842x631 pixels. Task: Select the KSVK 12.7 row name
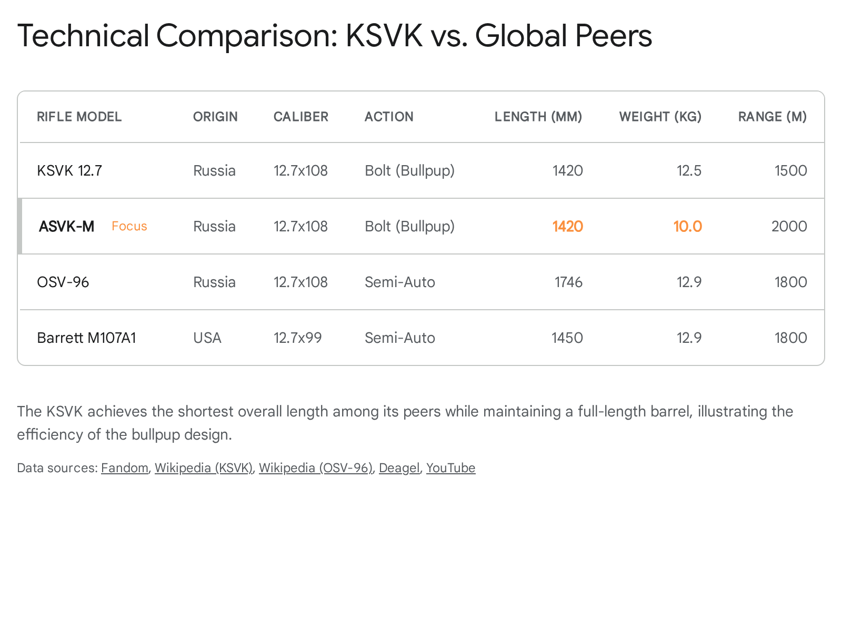point(69,171)
